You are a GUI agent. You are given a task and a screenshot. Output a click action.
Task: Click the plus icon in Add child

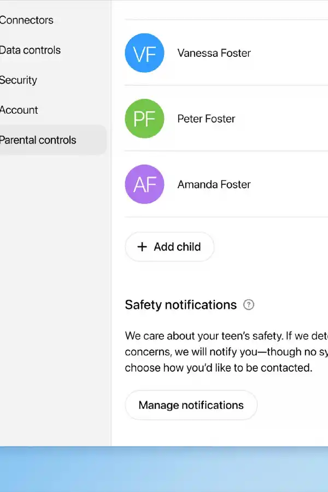point(142,247)
